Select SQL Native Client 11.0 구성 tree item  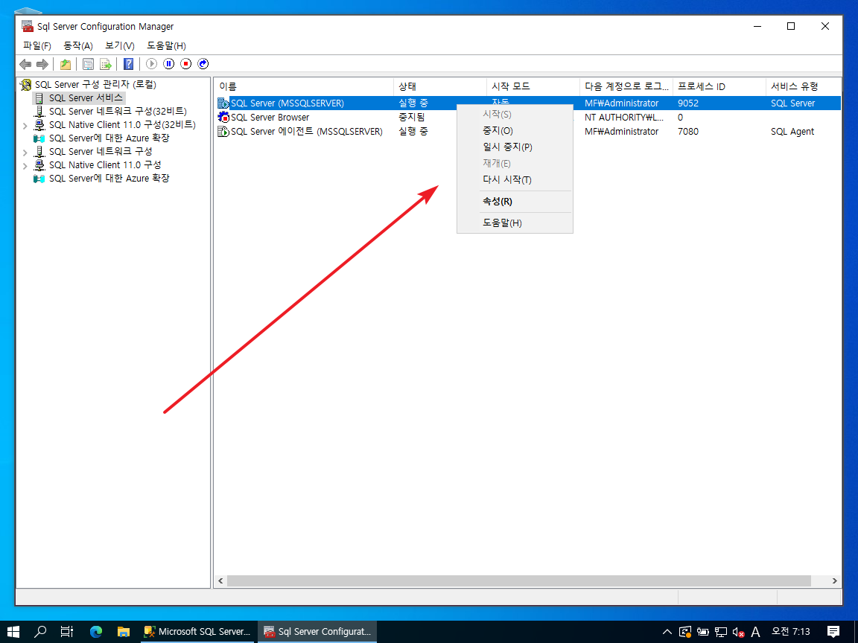click(105, 164)
